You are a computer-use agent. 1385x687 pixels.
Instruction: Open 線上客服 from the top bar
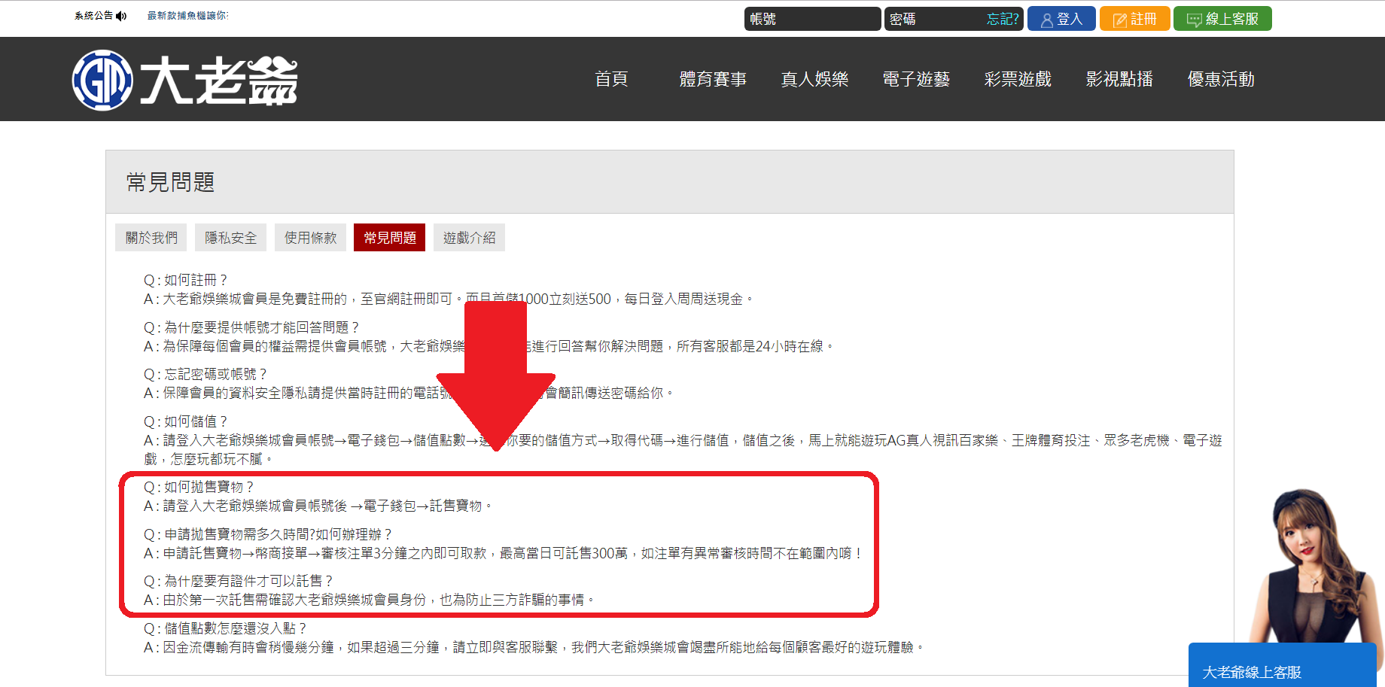(x=1222, y=19)
